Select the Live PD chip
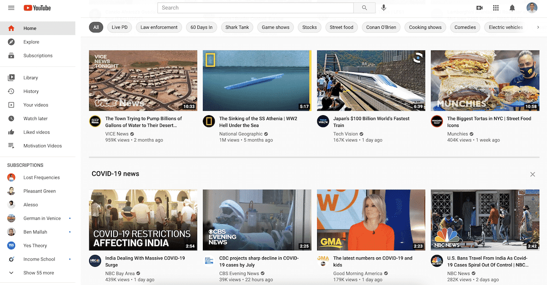Image resolution: width=547 pixels, height=285 pixels. pyautogui.click(x=119, y=27)
